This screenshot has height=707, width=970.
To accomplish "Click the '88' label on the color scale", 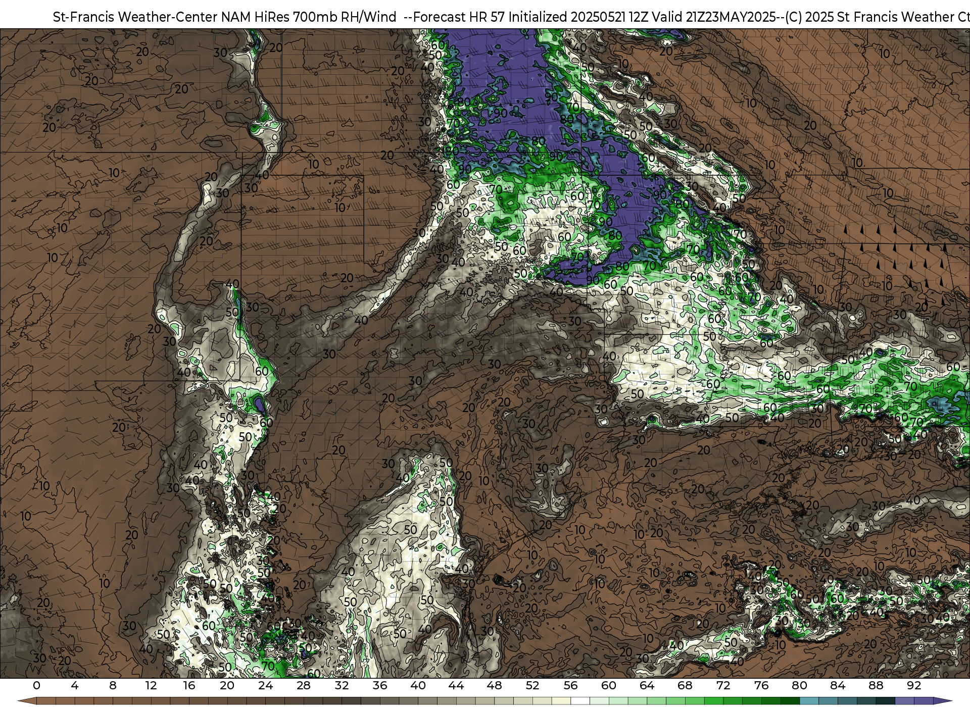I will tap(876, 686).
